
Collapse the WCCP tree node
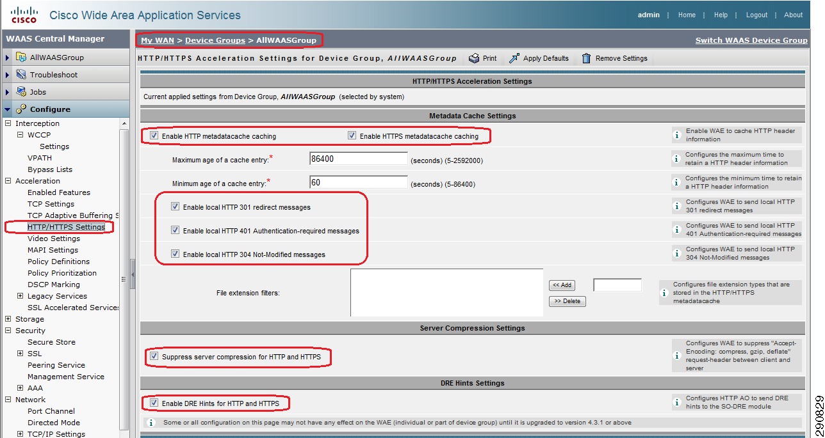coord(20,135)
